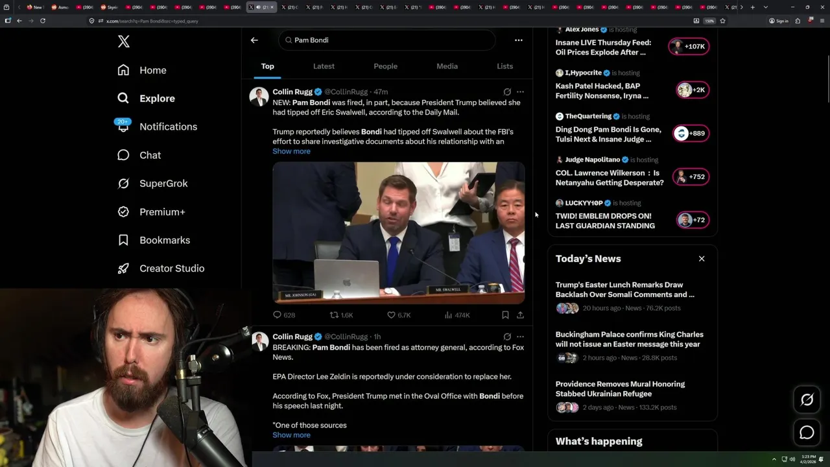Click the X logo icon

click(x=123, y=42)
